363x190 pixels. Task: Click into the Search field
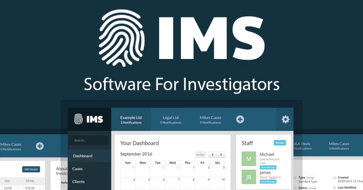[88, 140]
